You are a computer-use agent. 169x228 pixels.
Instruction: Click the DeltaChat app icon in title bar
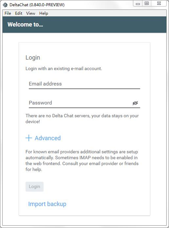coord(5,5)
